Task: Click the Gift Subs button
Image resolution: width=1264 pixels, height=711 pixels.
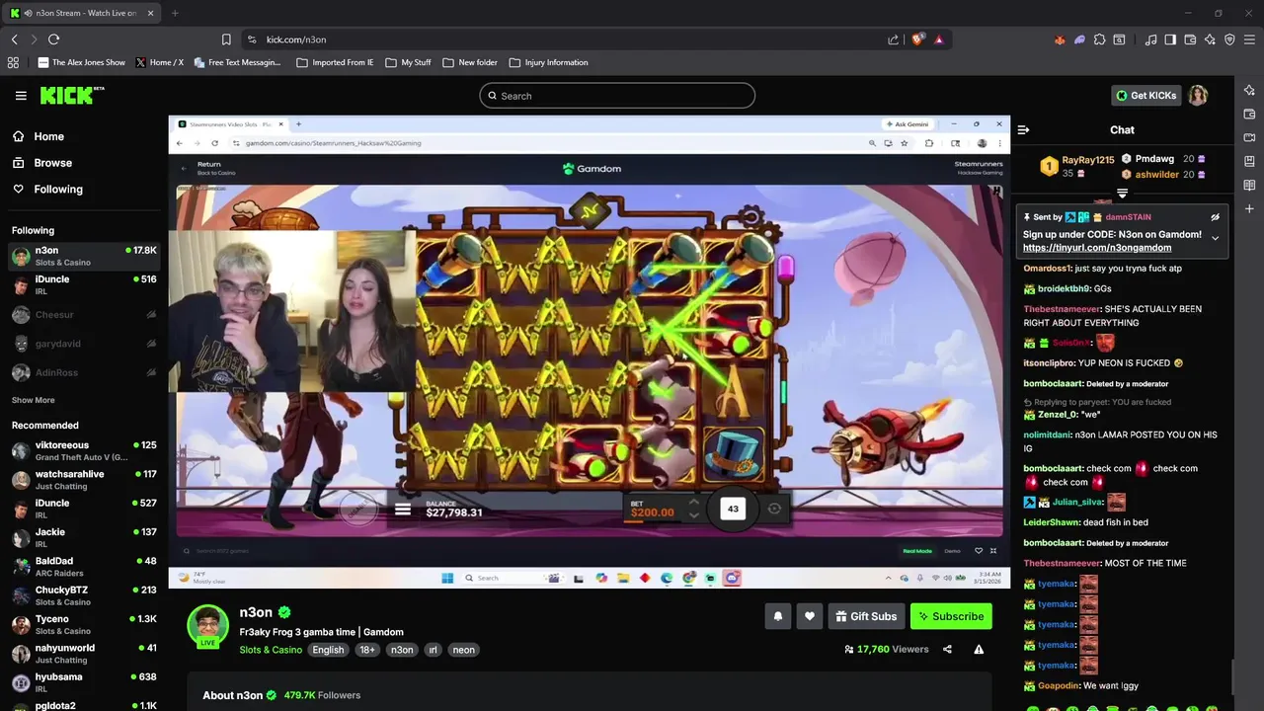Action: pos(866,616)
